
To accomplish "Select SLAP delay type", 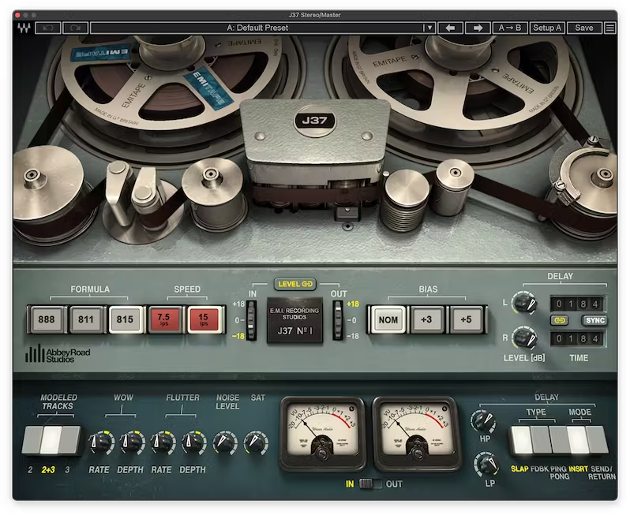I will click(521, 440).
